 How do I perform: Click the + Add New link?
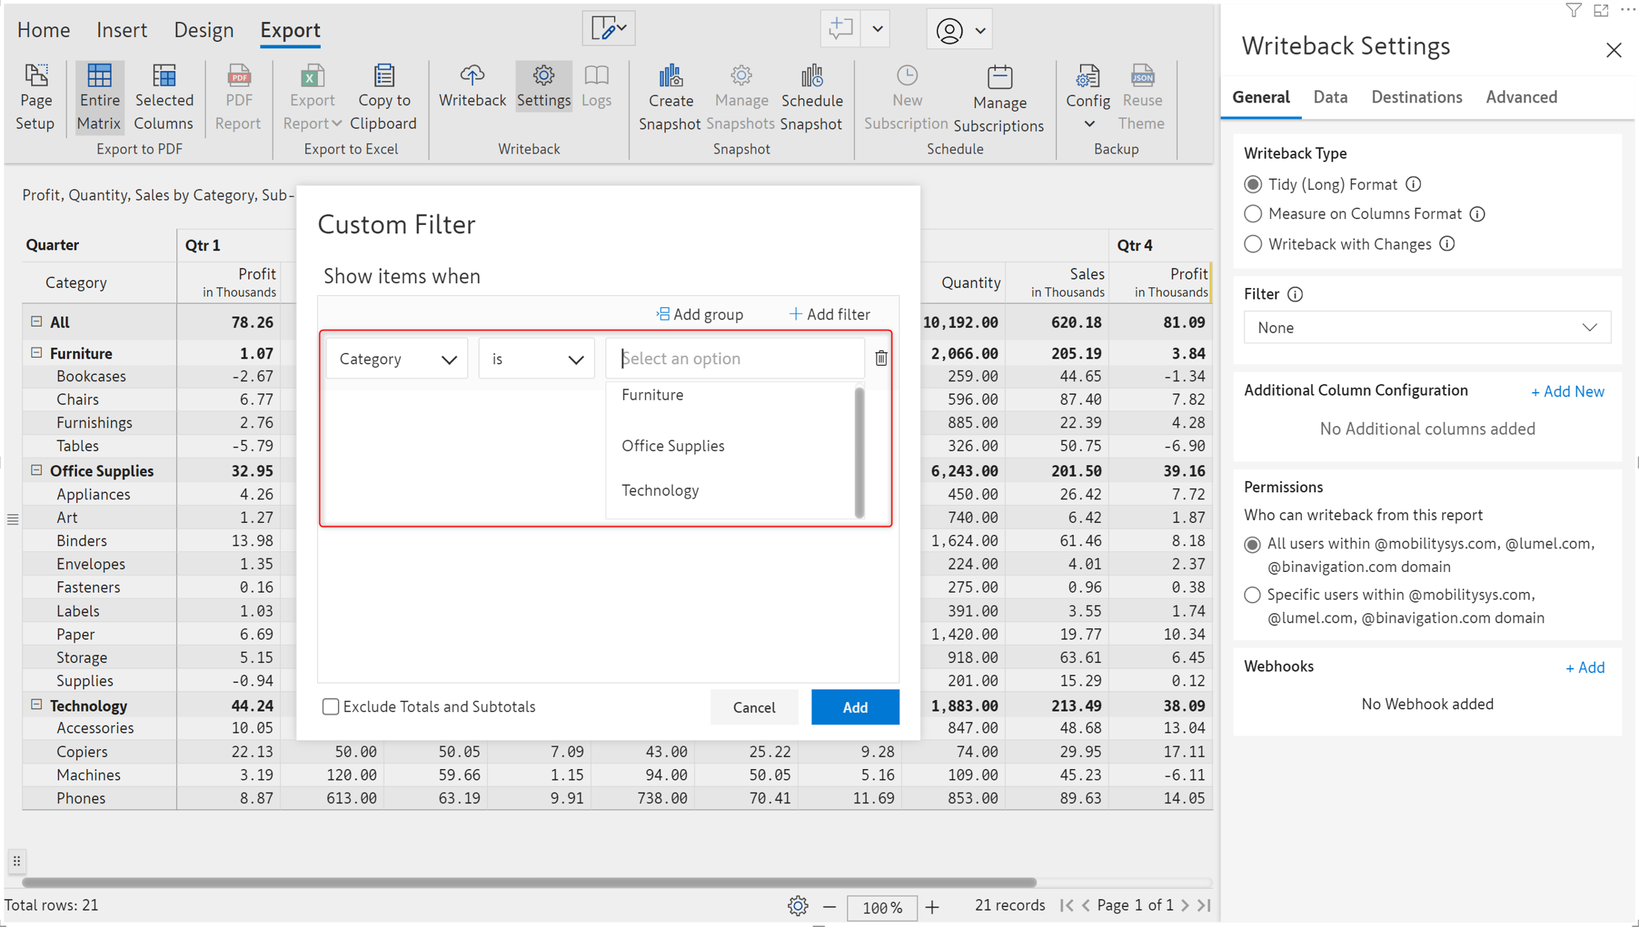click(1567, 391)
